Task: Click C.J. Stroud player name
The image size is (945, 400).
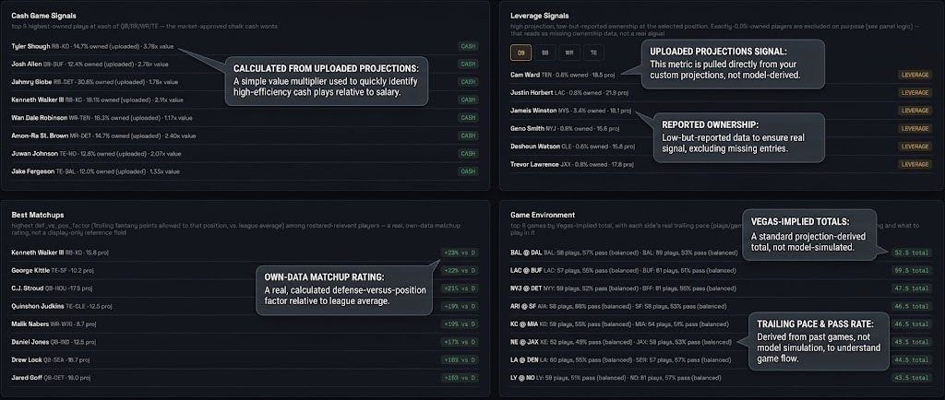Action: pyautogui.click(x=28, y=288)
